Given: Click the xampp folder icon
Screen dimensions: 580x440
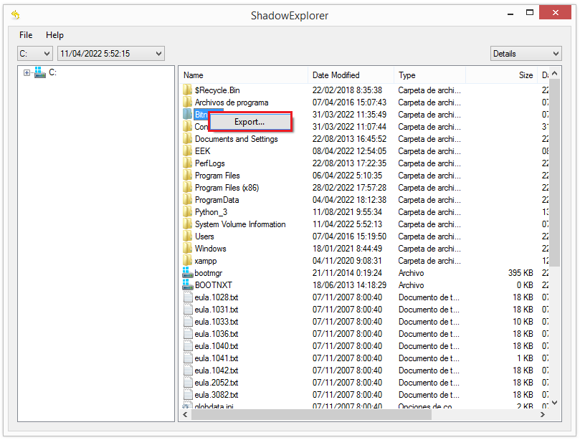Looking at the screenshot, I should pyautogui.click(x=188, y=261).
